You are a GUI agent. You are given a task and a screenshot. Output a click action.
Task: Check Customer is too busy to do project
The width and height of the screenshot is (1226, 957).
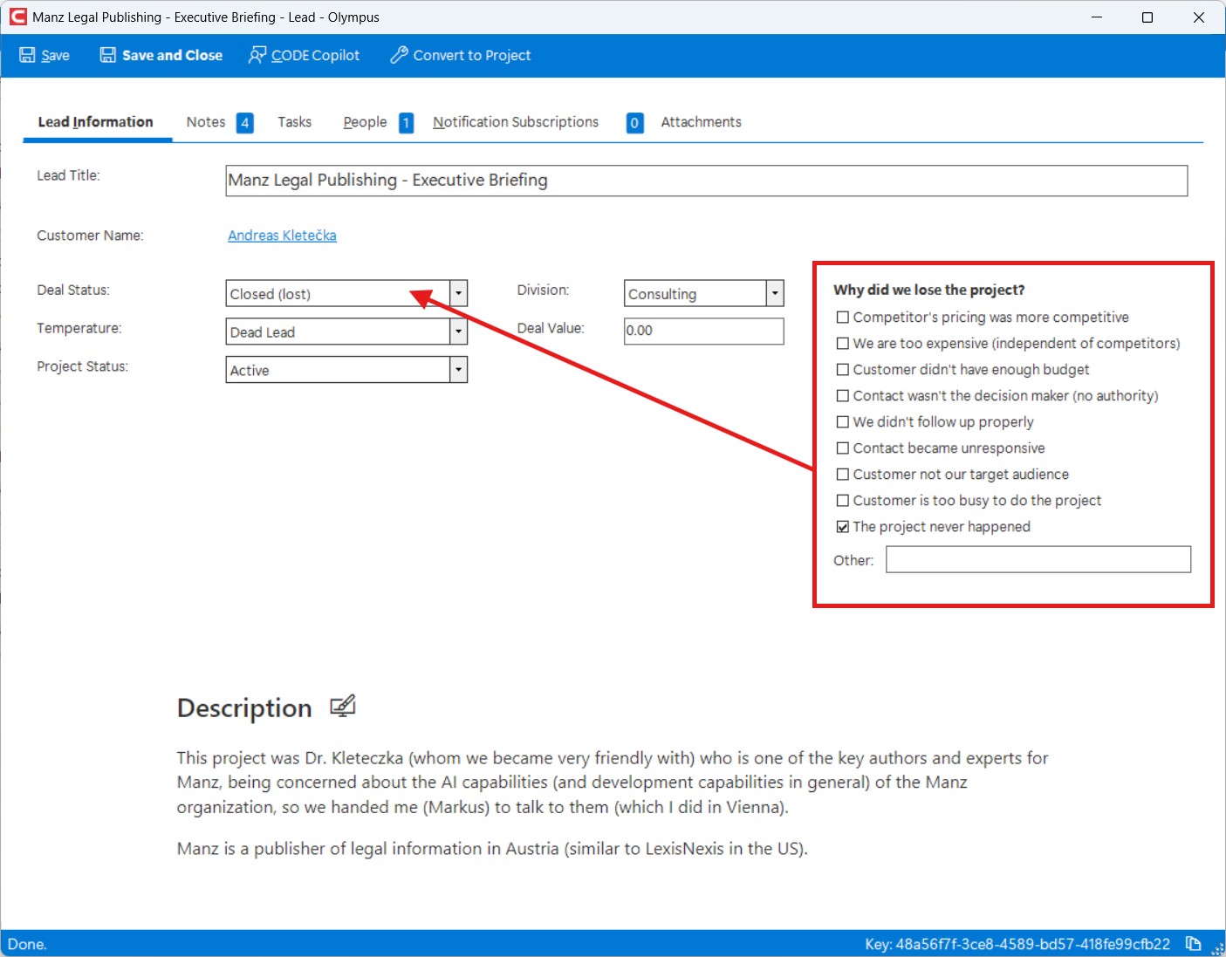(842, 501)
